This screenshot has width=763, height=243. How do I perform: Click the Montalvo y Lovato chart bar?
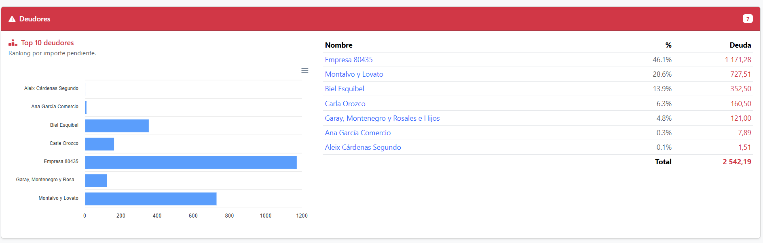[151, 199]
